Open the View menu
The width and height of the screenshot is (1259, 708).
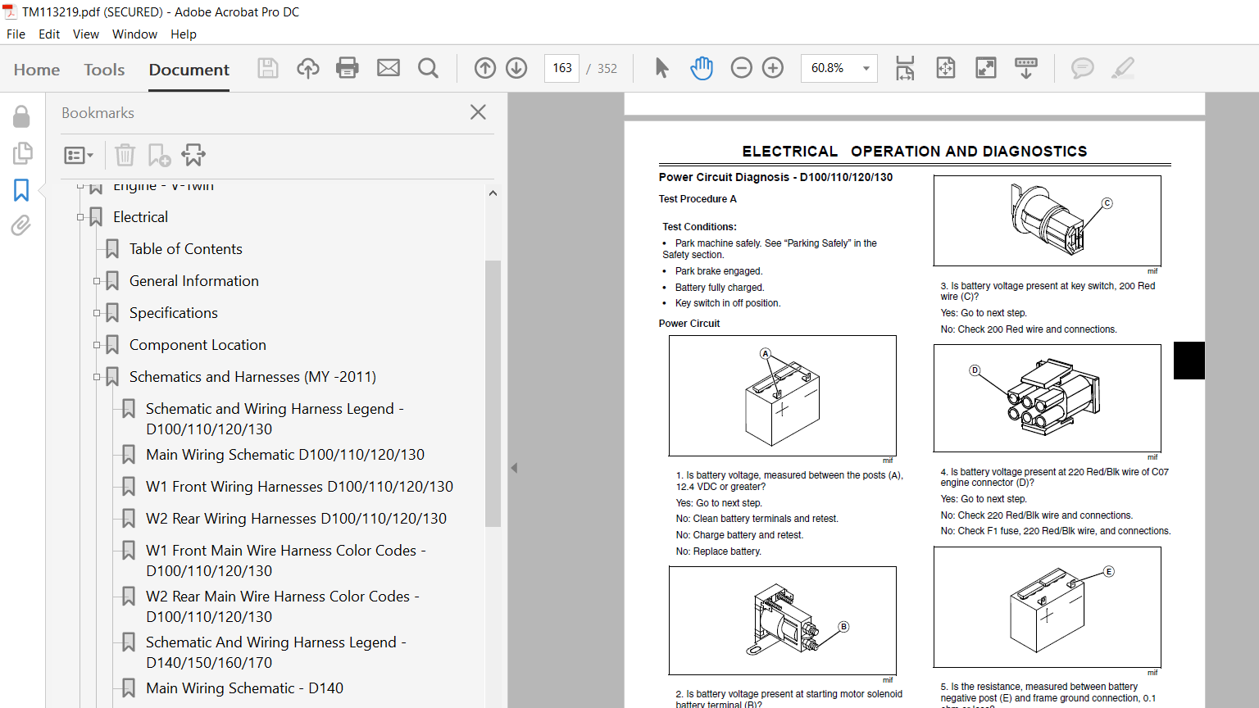[86, 34]
